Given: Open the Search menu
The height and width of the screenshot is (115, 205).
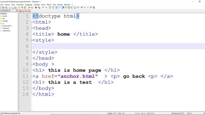Looking at the screenshot, I should point(7,4).
